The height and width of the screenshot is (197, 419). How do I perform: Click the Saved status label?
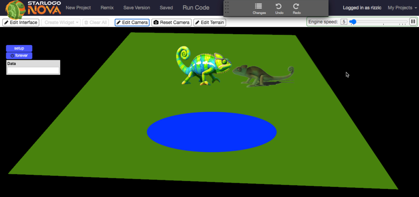click(166, 8)
